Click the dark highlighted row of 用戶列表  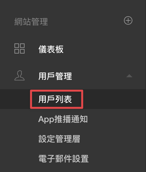click(x=73, y=99)
